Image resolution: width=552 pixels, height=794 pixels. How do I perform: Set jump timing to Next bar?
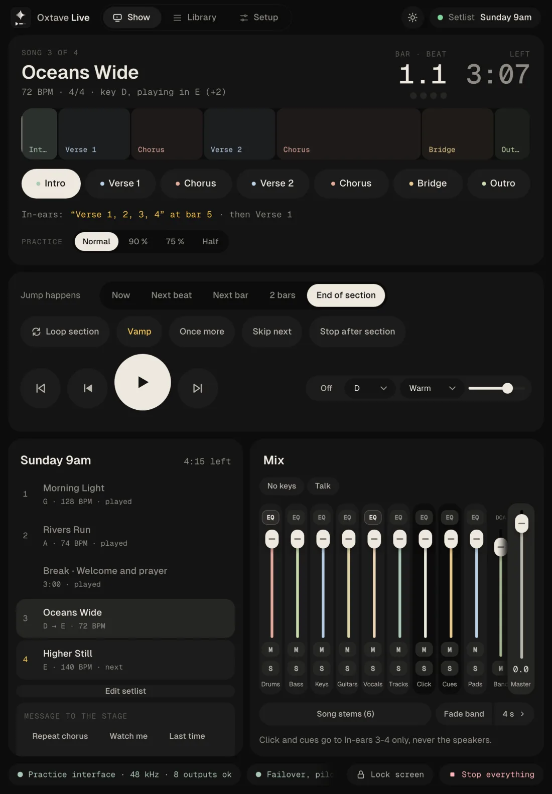tap(230, 295)
